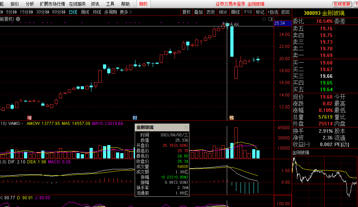Click the 委比 value 70.54%
Viewport: 358px width, 207px height.
[x=324, y=21]
